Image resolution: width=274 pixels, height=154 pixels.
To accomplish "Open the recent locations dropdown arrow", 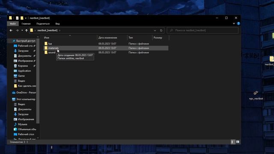I will 22,30.
